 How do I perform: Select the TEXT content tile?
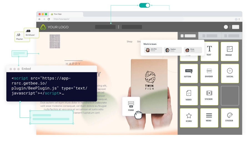[x=209, y=51]
